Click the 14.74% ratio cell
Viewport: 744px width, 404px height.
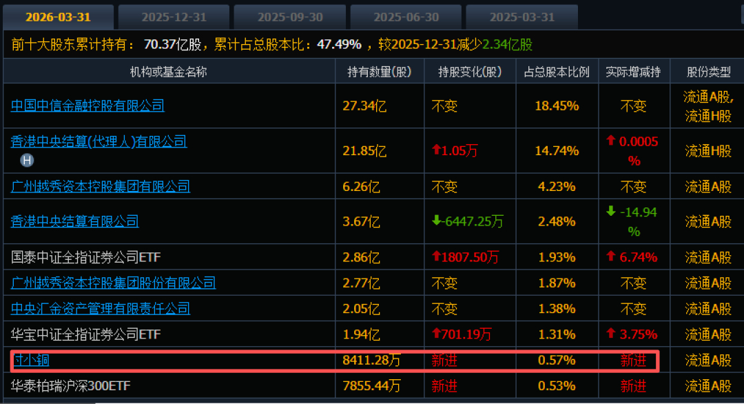point(557,151)
